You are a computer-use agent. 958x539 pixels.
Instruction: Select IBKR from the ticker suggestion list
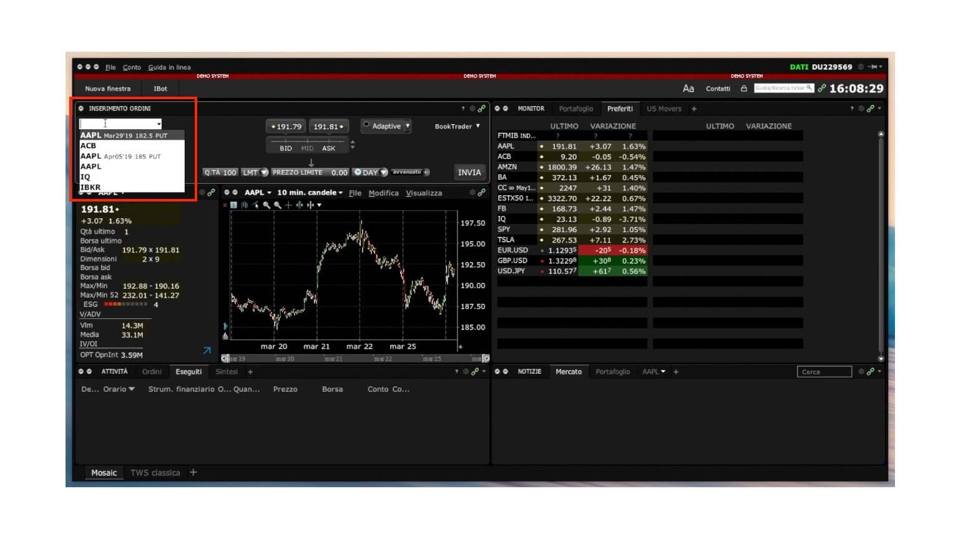[x=132, y=187]
